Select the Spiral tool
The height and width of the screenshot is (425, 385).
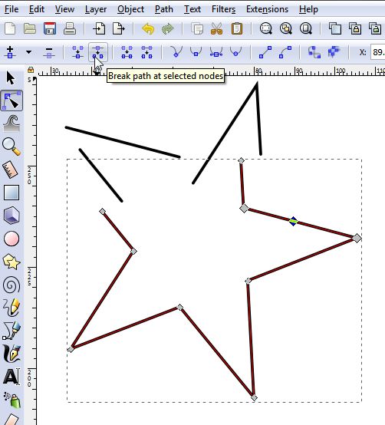click(12, 285)
